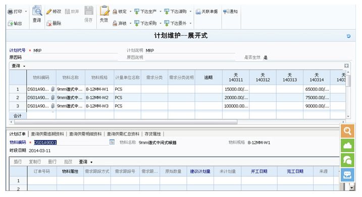The width and height of the screenshot is (362, 197).
Task: Click the 弃锁 unlock icon
Action: pos(115,23)
